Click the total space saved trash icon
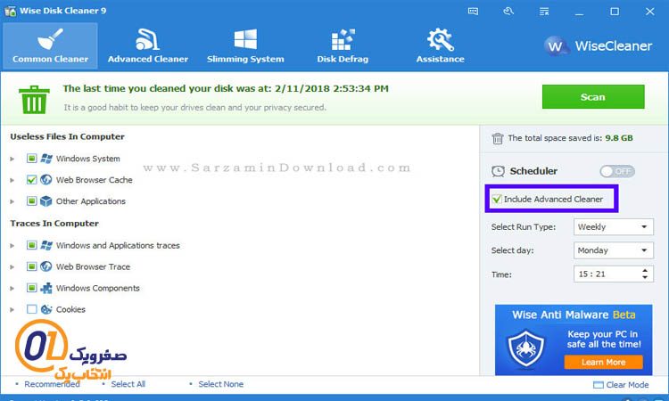The width and height of the screenshot is (669, 401). [x=498, y=138]
